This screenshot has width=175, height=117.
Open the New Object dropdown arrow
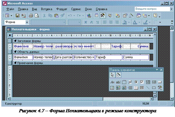click(149, 16)
